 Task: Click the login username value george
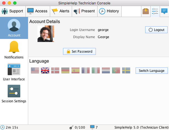(x=103, y=30)
